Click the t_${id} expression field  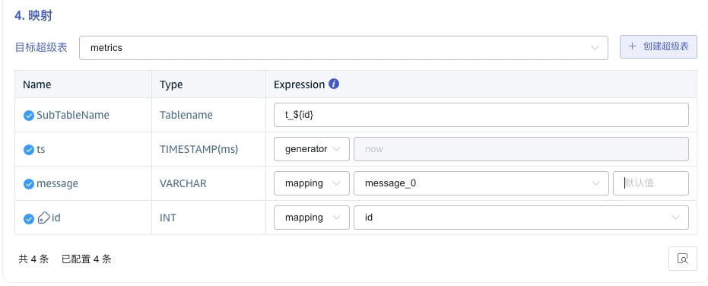[x=481, y=115]
